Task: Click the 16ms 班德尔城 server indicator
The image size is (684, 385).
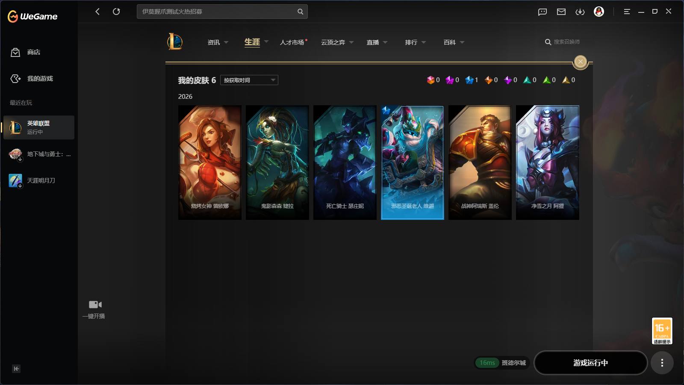Action: [x=502, y=363]
